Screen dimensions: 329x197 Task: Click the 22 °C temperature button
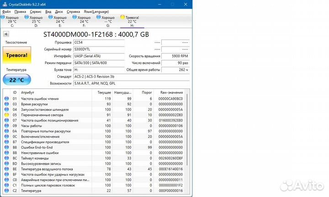[x=17, y=79]
